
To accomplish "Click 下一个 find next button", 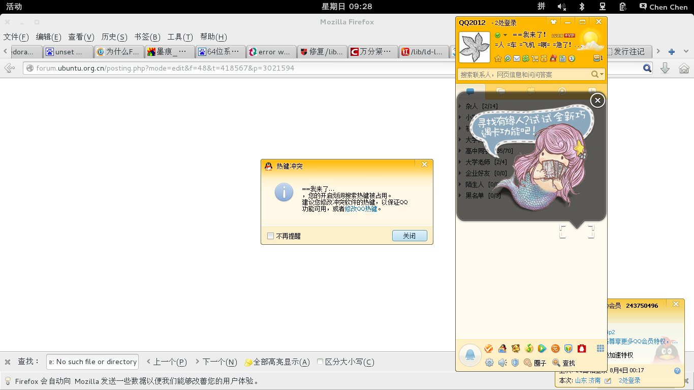I will [216, 362].
